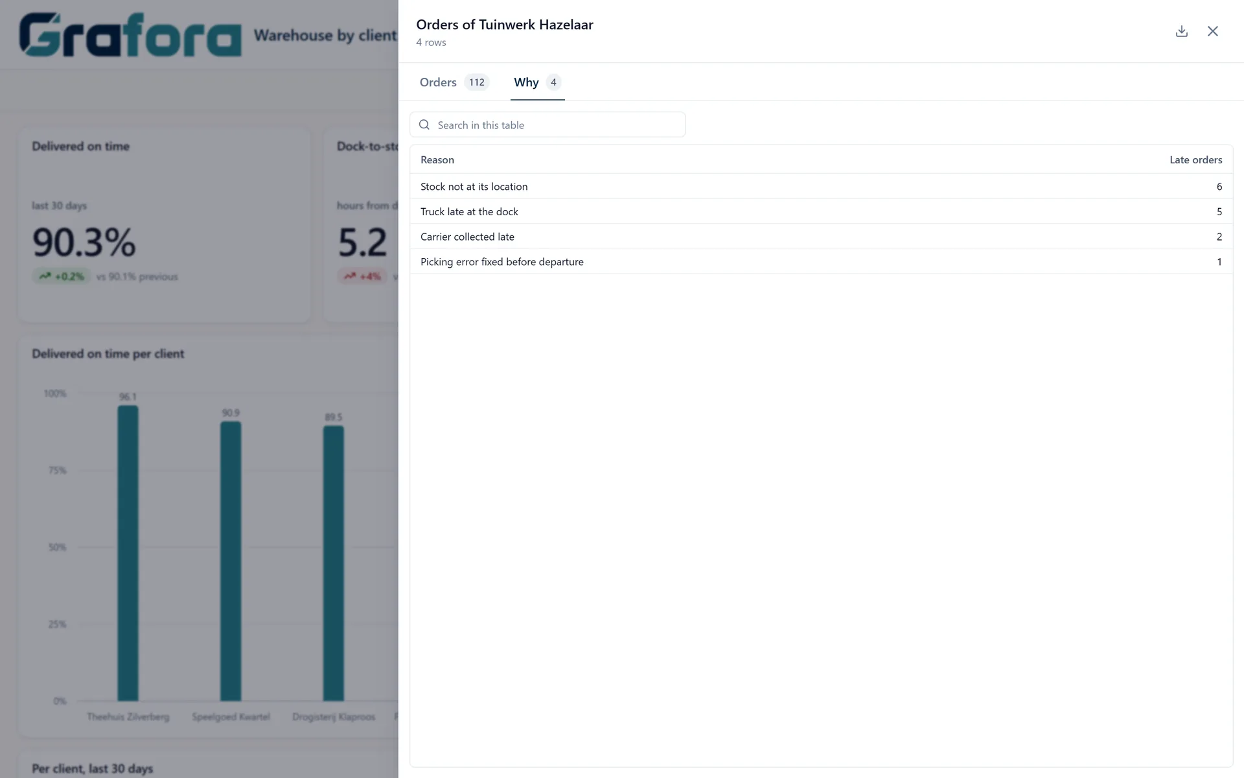Click the search magnifier icon
Image resolution: width=1244 pixels, height=778 pixels.
click(x=424, y=124)
